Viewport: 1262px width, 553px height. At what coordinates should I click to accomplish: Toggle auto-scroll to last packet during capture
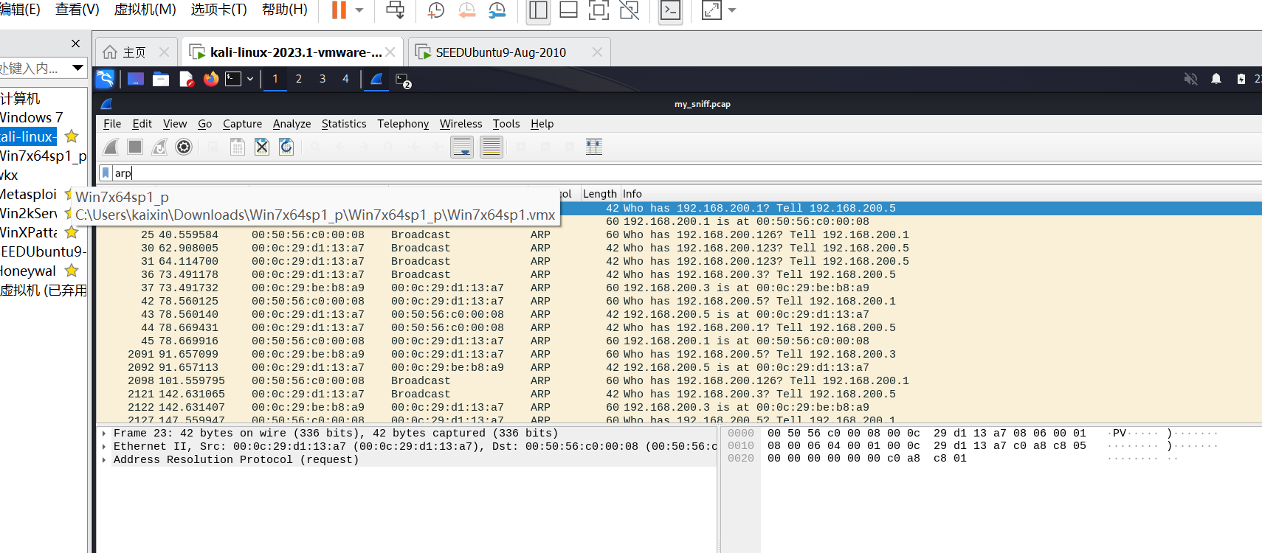tap(462, 147)
